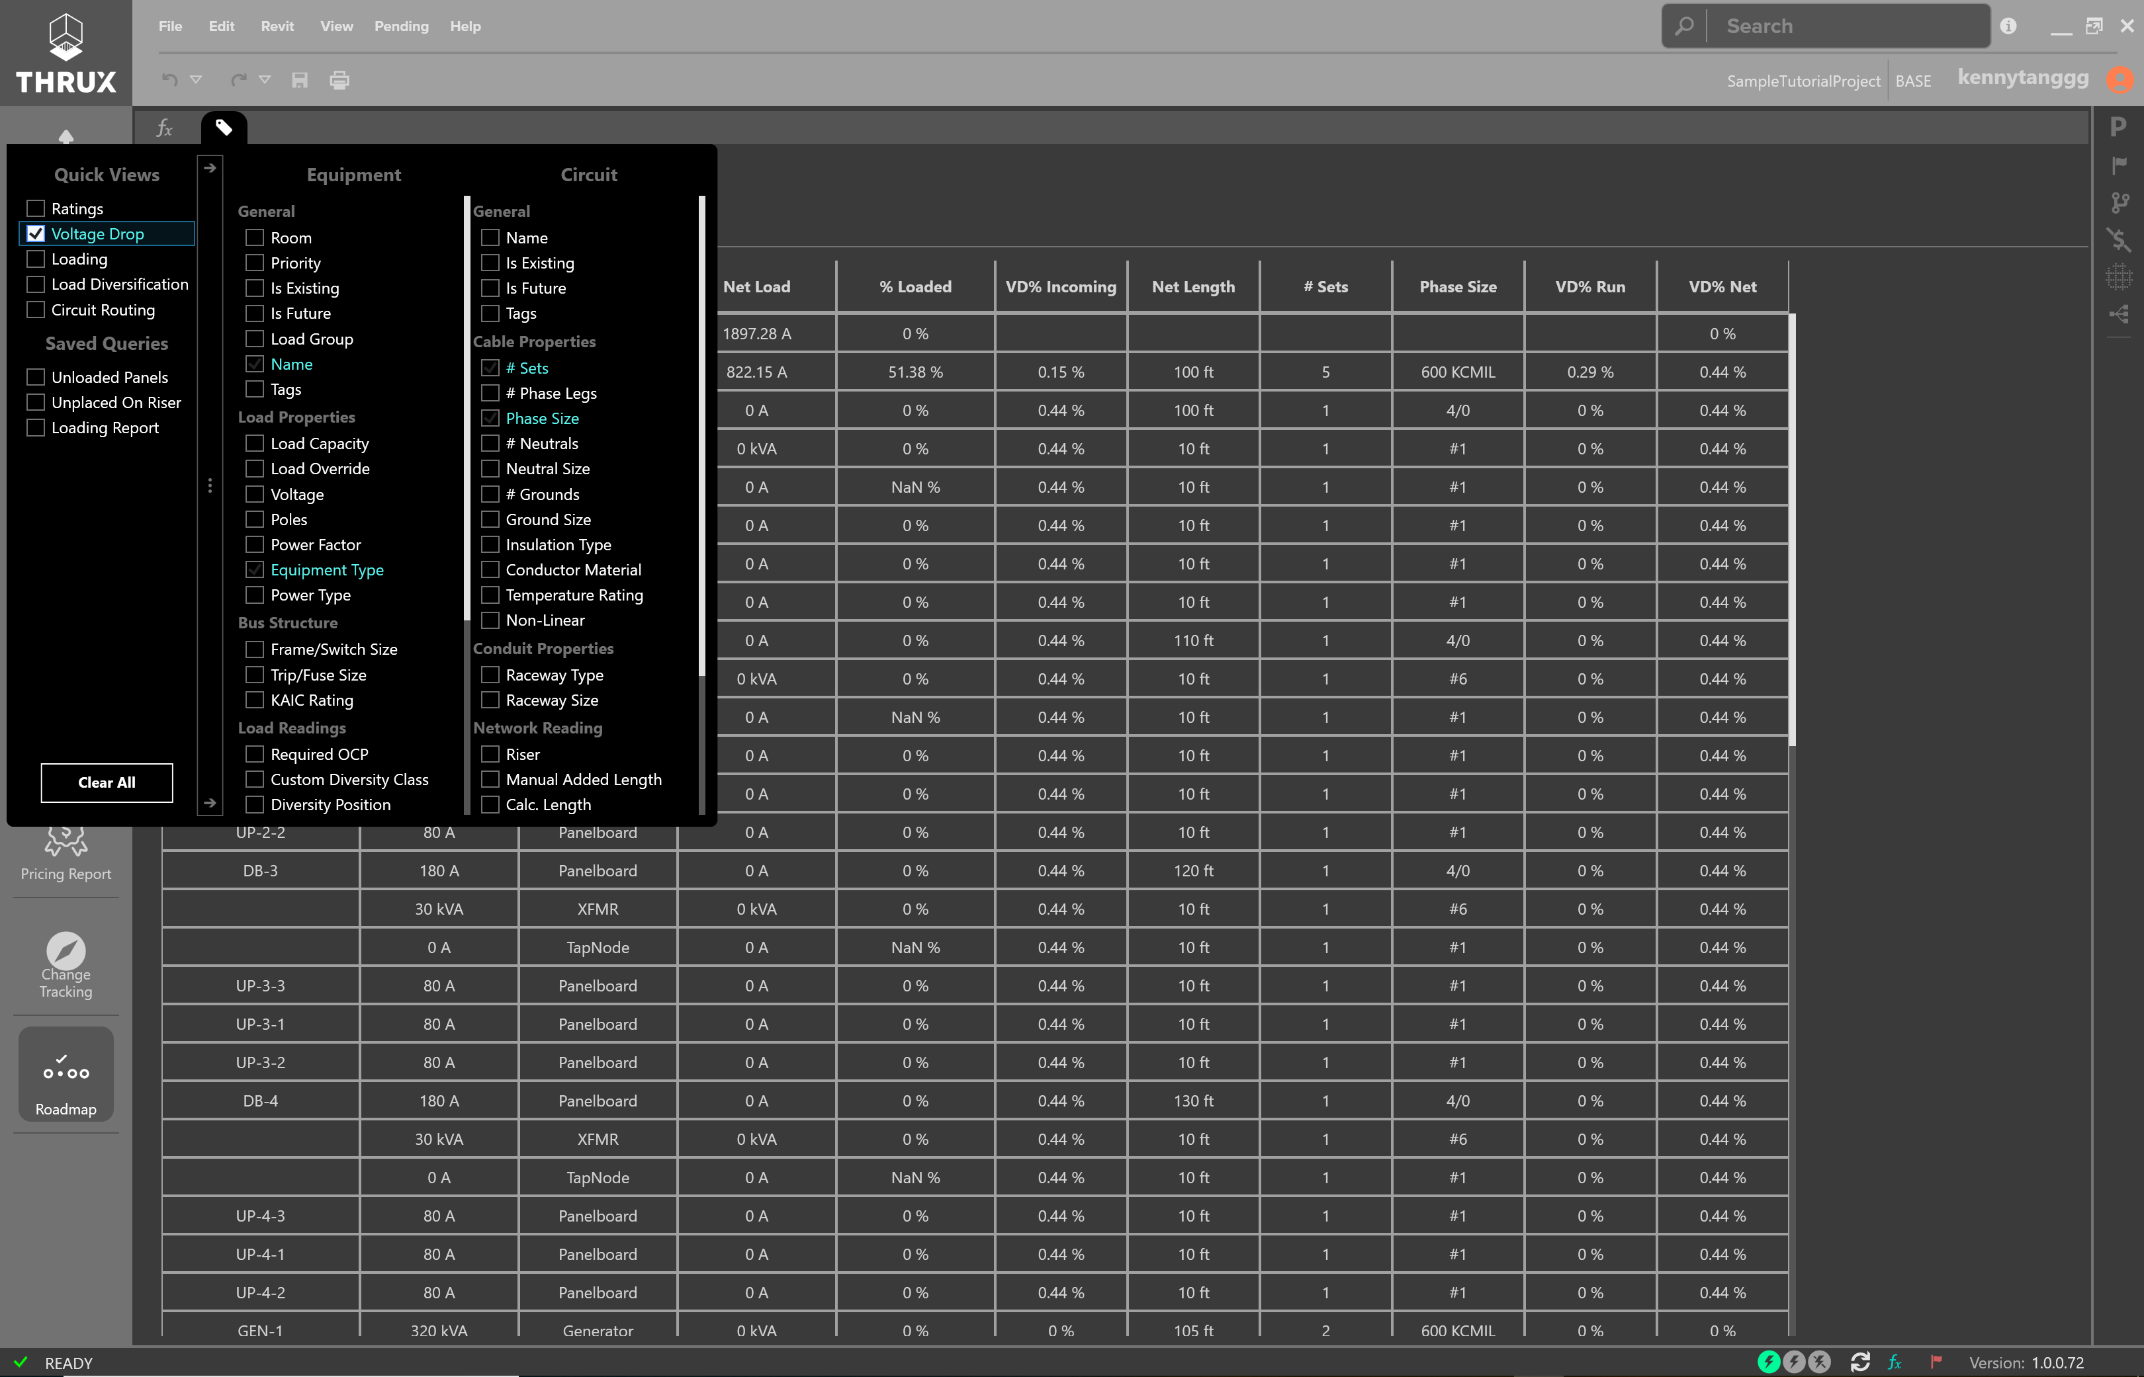The image size is (2144, 1377).
Task: Open the Roadmap sidebar item
Action: (66, 1075)
